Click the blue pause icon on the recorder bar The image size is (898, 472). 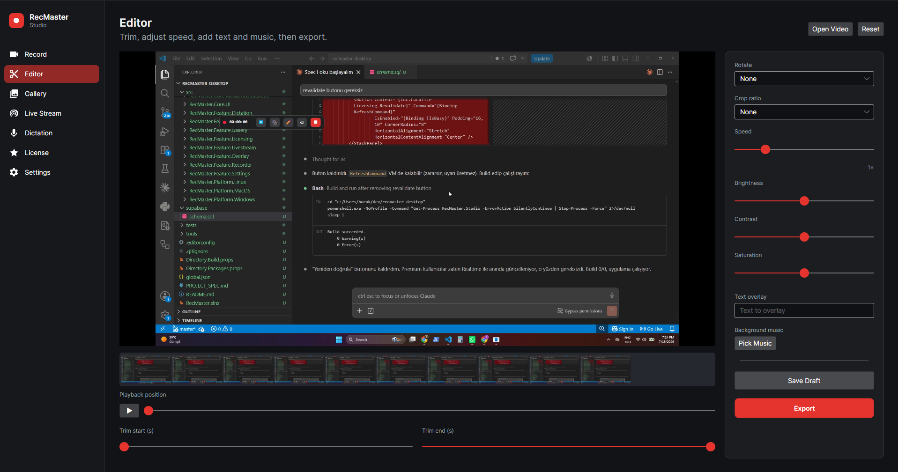261,122
